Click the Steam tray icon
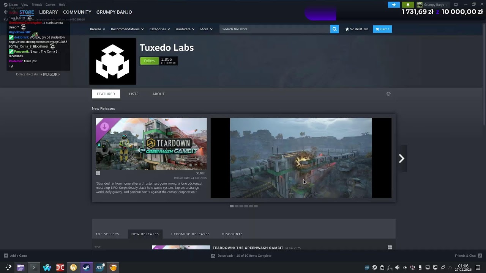Viewport: 486px width, 273px height. point(374,267)
